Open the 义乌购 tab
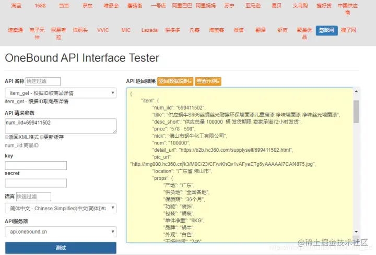The image size is (376, 255). (300, 6)
